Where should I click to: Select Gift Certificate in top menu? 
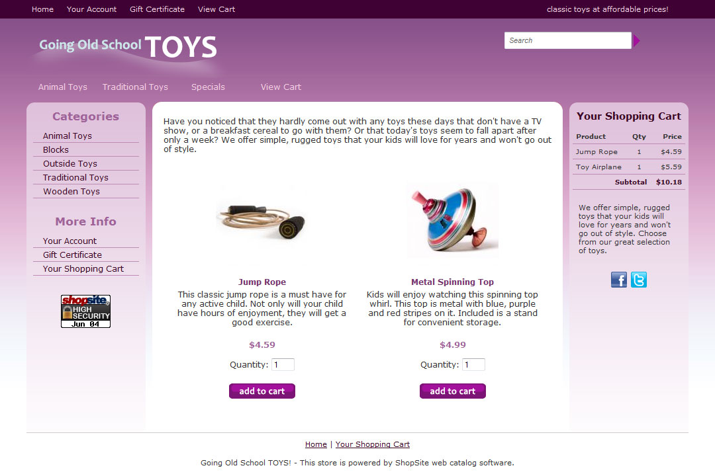tap(158, 9)
